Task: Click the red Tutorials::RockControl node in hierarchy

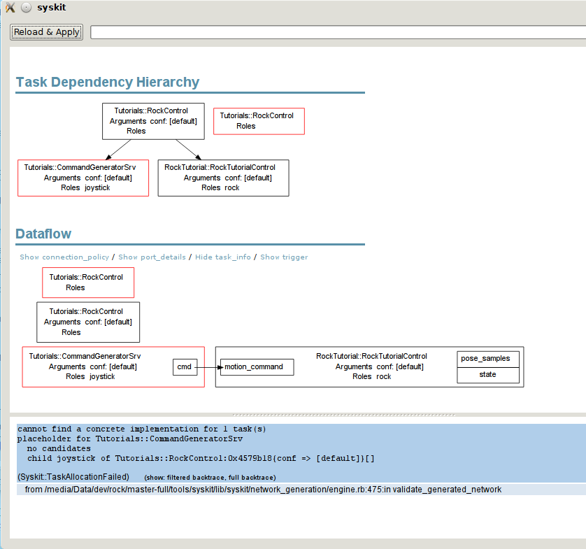Action: tap(259, 121)
